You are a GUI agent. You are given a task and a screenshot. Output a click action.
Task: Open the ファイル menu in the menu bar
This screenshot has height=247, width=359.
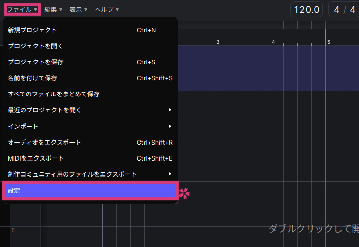[x=22, y=9]
